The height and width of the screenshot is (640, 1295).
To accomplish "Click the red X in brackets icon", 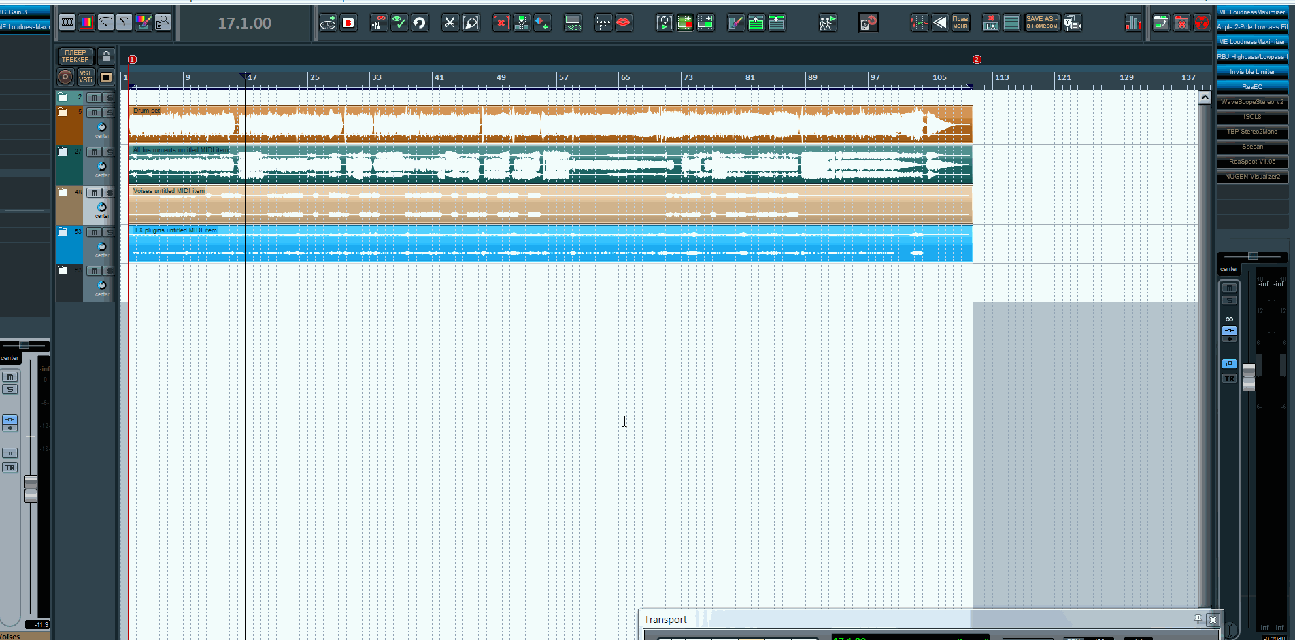I will pos(501,23).
